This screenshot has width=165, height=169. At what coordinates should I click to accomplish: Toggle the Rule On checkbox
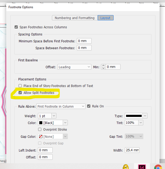[89, 106]
